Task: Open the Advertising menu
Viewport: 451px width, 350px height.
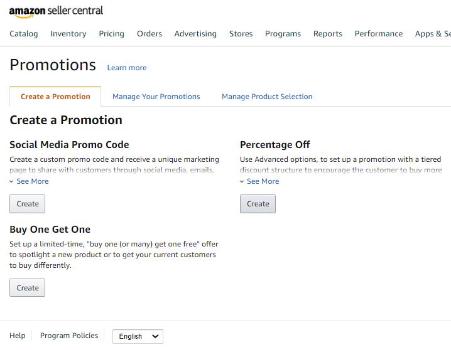Action: coord(195,34)
